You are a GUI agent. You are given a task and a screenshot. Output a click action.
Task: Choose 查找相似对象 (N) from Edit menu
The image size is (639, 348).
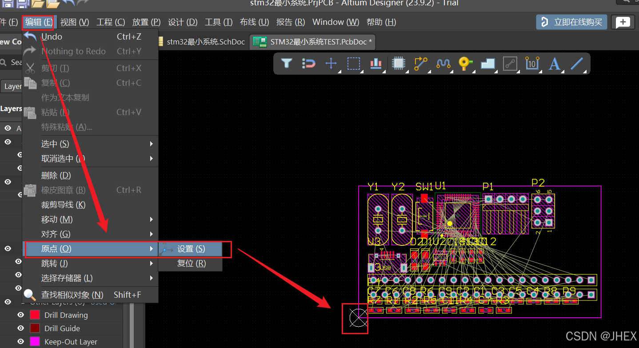pyautogui.click(x=90, y=294)
